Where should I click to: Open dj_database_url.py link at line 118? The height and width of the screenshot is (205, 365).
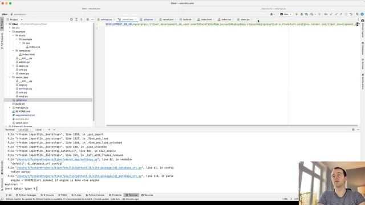79,176
